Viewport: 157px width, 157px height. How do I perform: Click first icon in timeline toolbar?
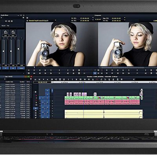point(35,79)
